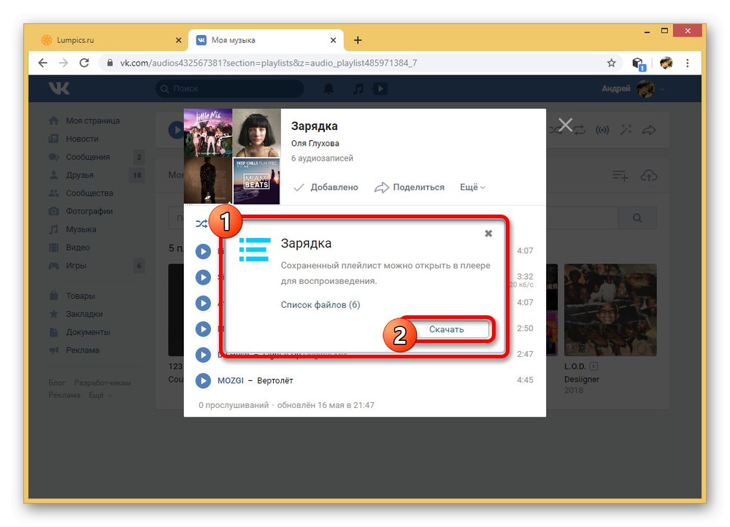Go back in browser history
This screenshot has width=730, height=527.
[42, 63]
